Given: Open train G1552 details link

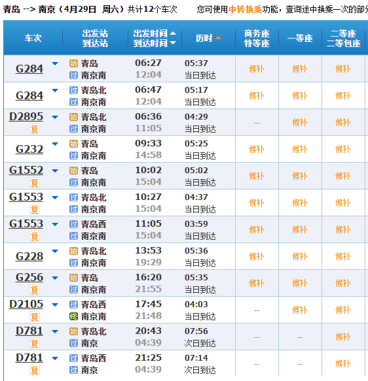Looking at the screenshot, I should coord(26,170).
